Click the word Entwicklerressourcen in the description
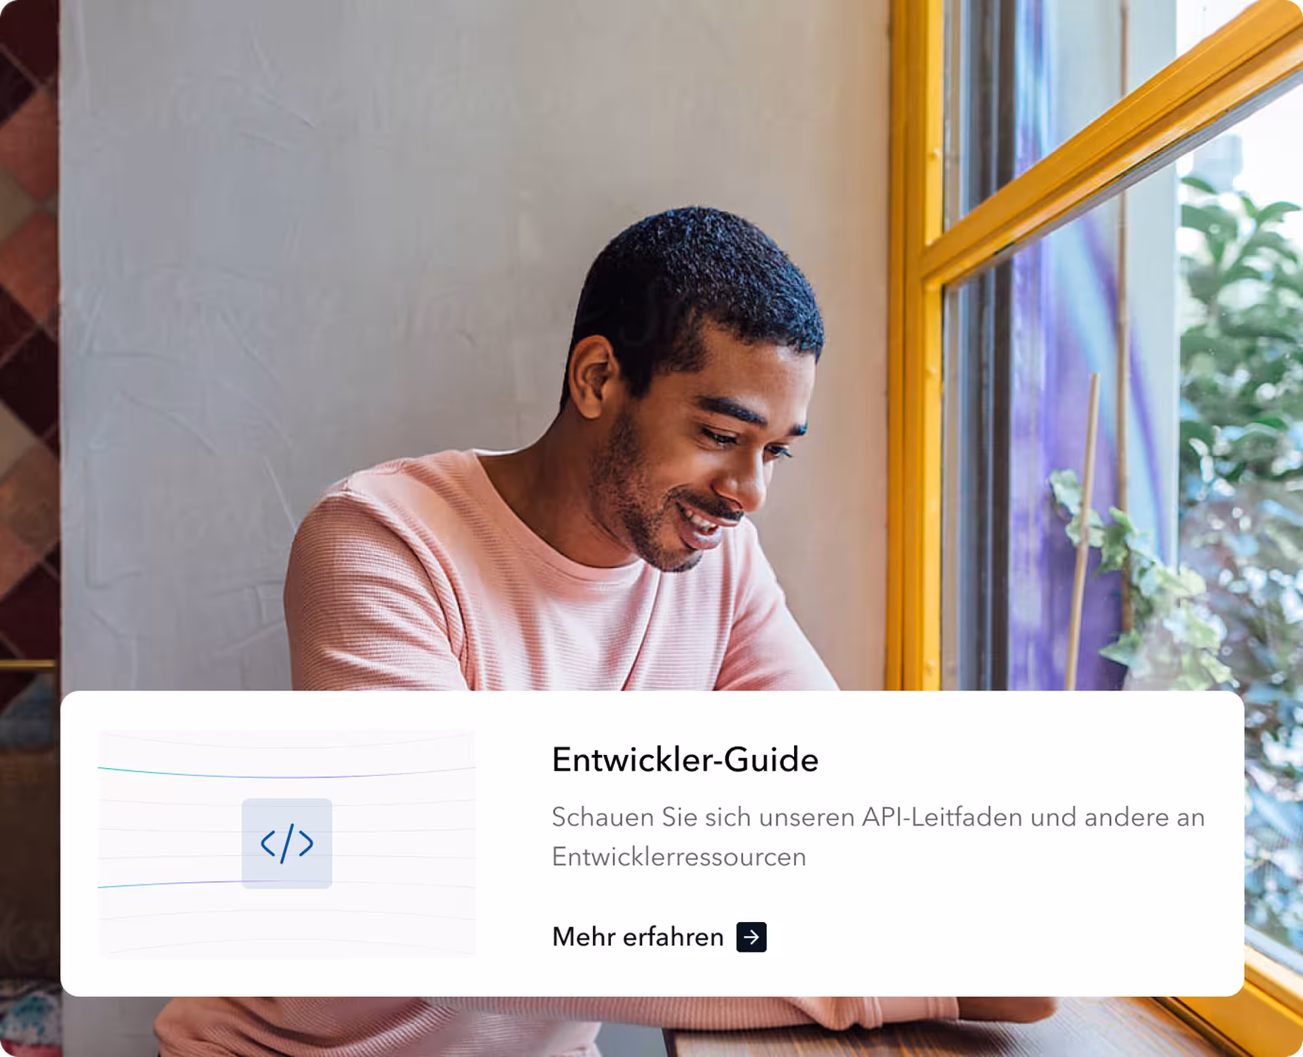 click(x=679, y=857)
